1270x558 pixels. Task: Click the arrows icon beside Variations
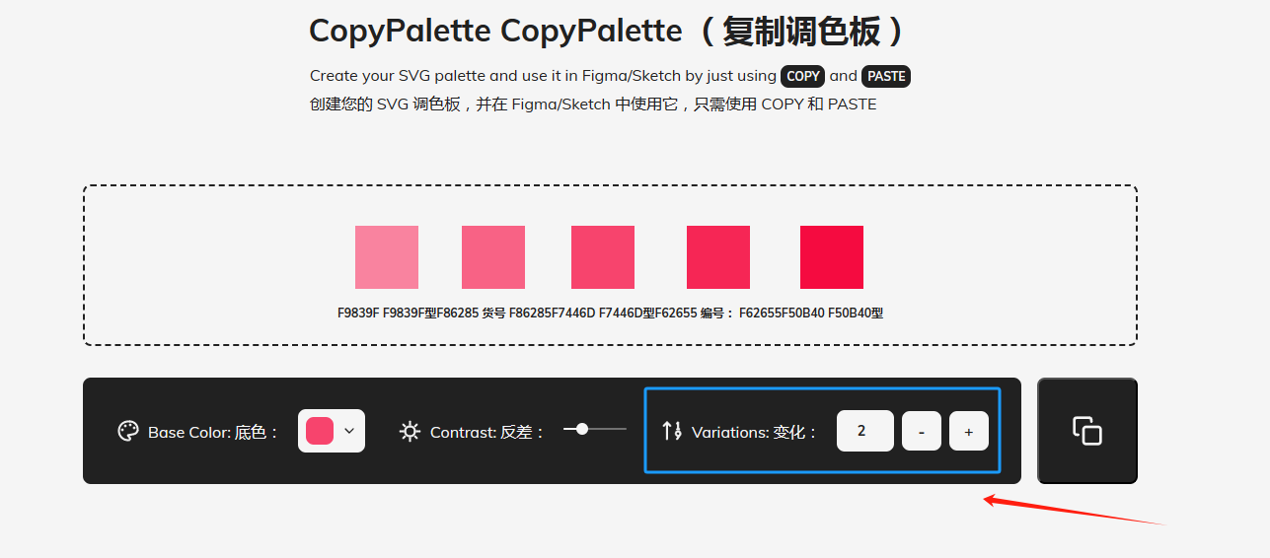[x=672, y=431]
